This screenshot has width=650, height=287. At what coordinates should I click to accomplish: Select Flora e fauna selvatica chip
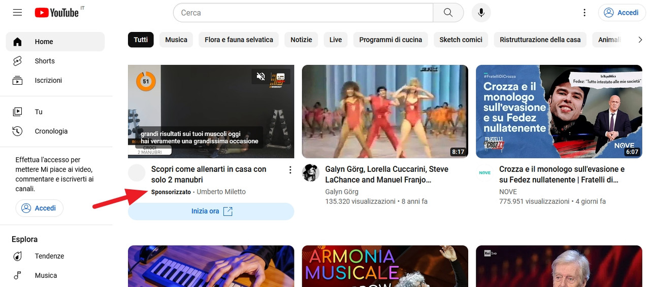(x=239, y=40)
